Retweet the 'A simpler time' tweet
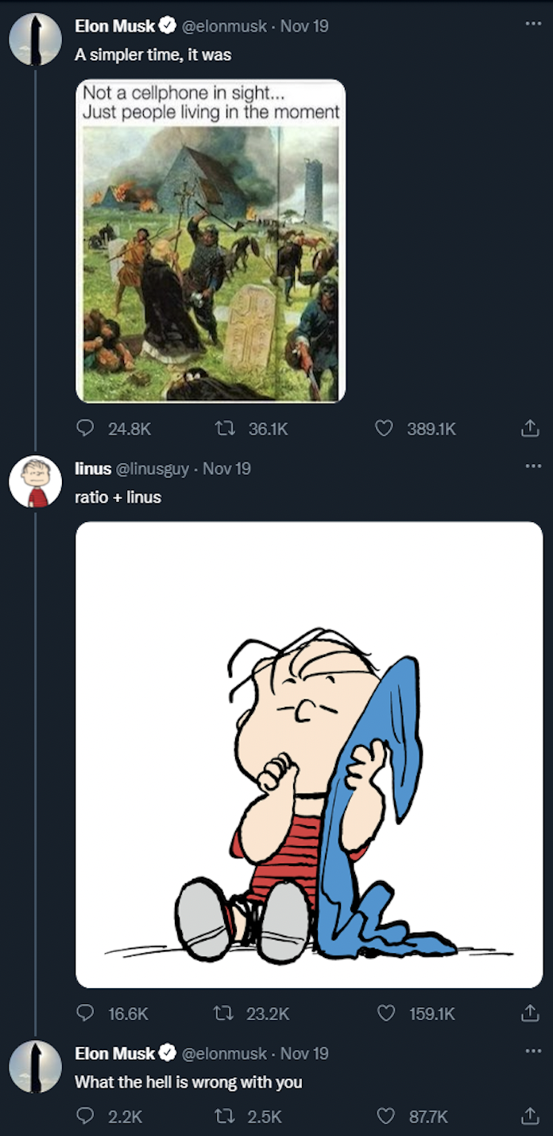The height and width of the screenshot is (1136, 553). coord(225,429)
